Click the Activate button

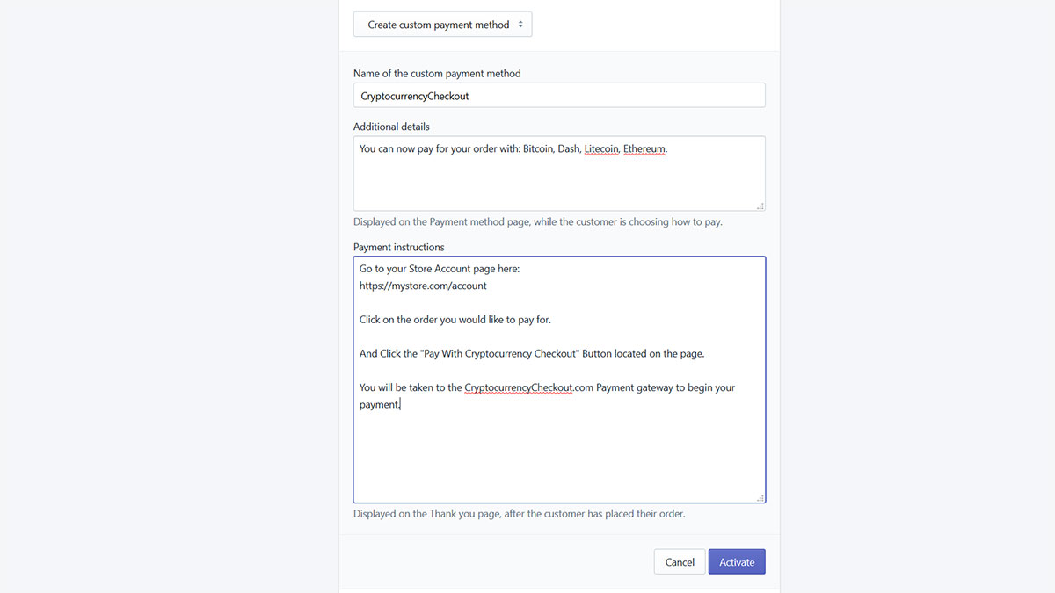pos(737,561)
